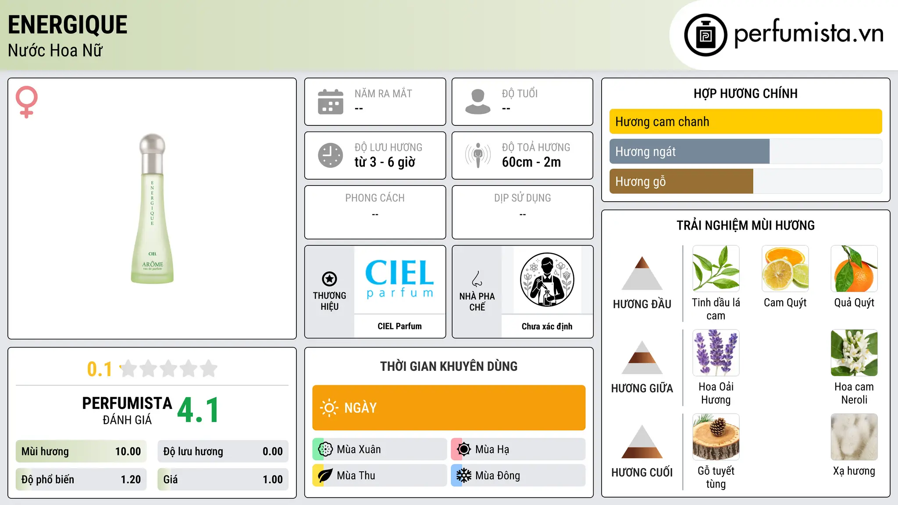The height and width of the screenshot is (505, 898).
Task: Click the Độ phổ biến score bar
Action: coord(81,480)
